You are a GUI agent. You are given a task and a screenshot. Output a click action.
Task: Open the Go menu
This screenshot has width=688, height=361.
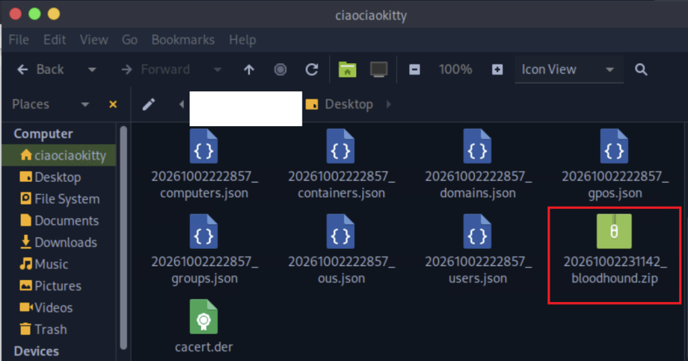pyautogui.click(x=130, y=40)
